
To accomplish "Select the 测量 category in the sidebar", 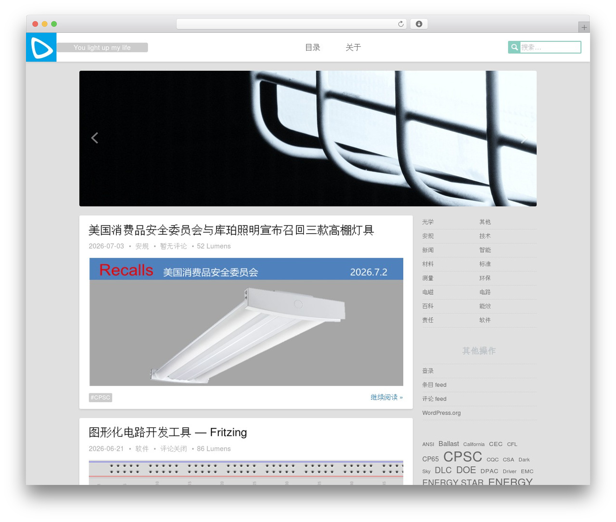I will pyautogui.click(x=428, y=278).
